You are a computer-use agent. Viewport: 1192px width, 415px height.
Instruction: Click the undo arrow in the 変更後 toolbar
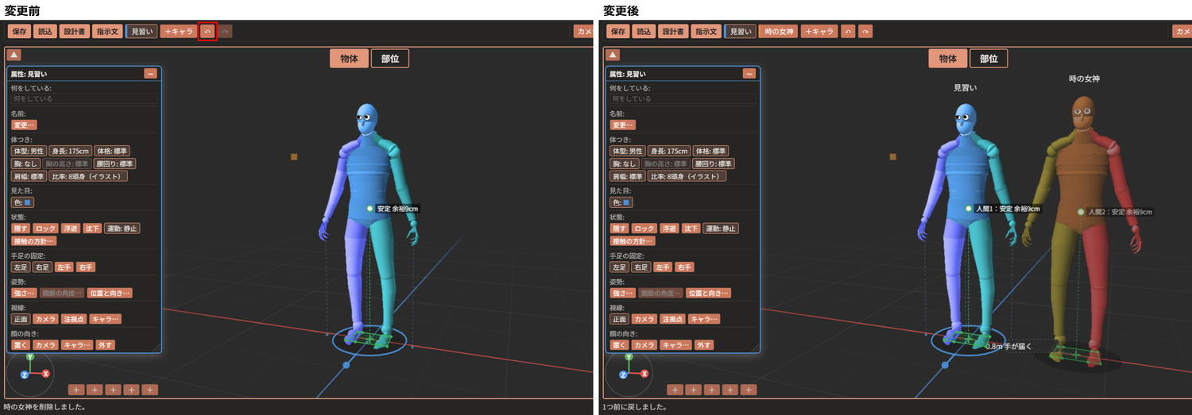click(x=849, y=32)
